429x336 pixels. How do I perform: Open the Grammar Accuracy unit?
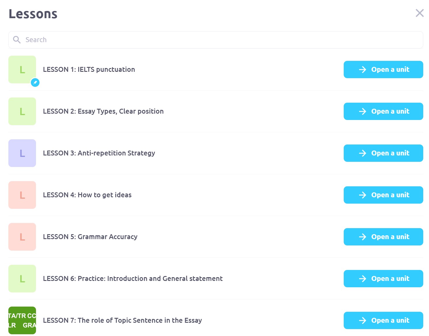[383, 237]
